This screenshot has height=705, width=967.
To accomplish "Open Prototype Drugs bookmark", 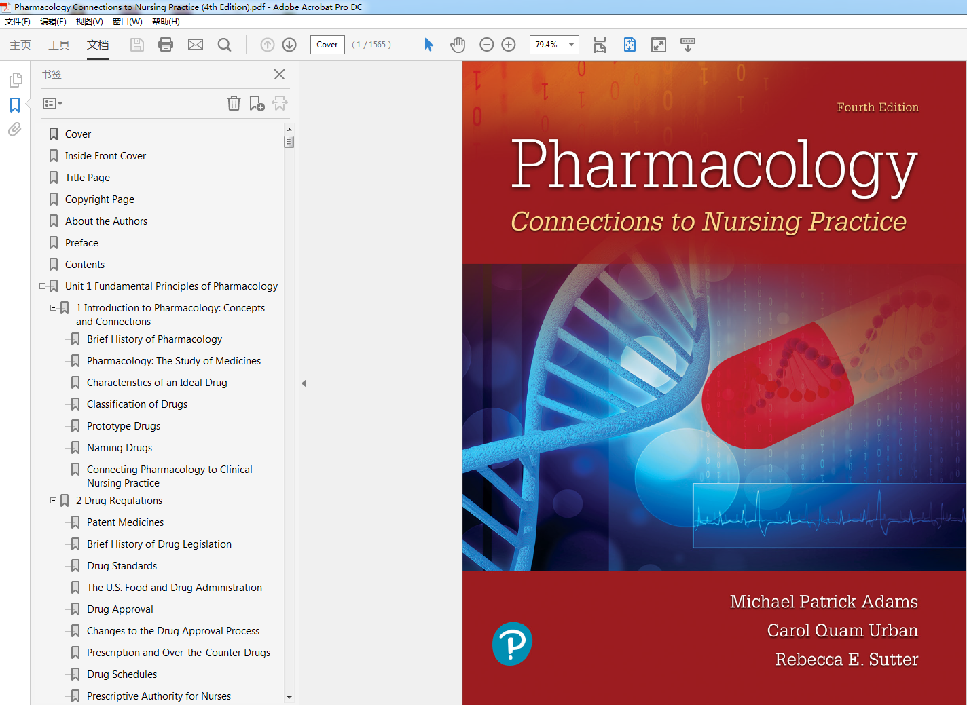I will [x=124, y=426].
